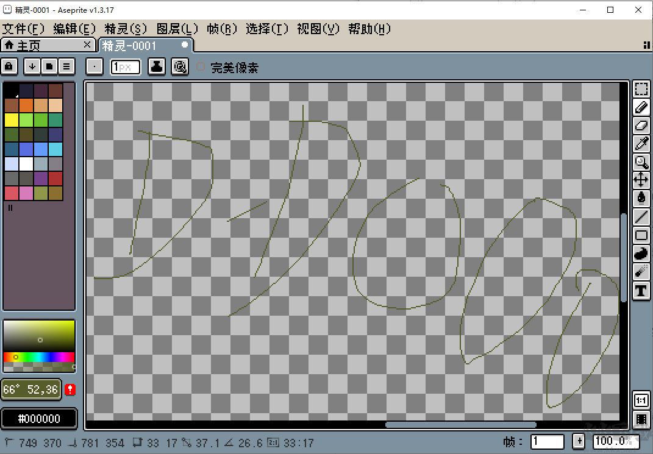This screenshot has width=653, height=454.
Task: Pick the Eyedropper tool
Action: tap(641, 144)
